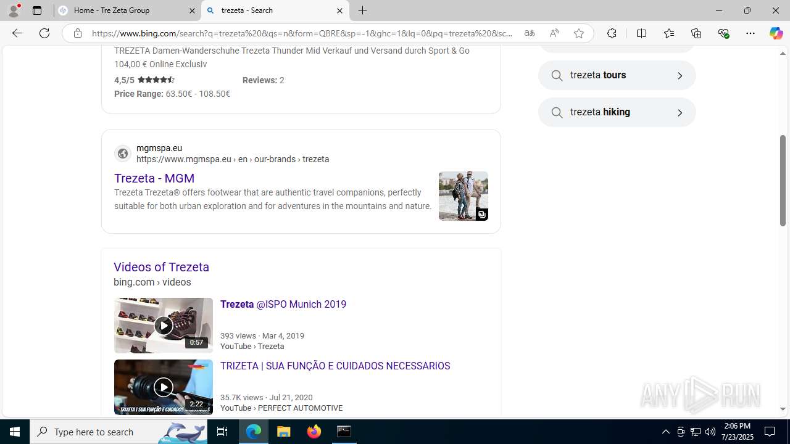Expand arrow next to trezeta hiking
Image resolution: width=790 pixels, height=444 pixels.
click(x=680, y=113)
